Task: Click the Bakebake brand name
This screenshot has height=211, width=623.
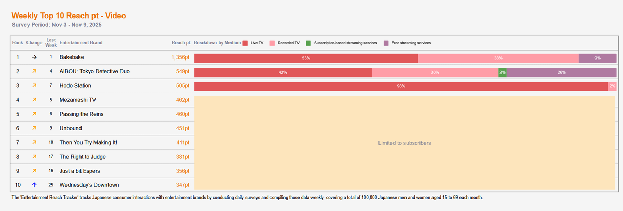Action: tap(72, 58)
